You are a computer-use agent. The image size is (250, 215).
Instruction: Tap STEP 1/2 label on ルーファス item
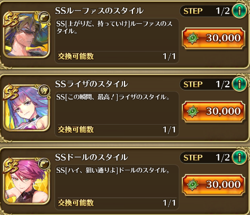point(206,11)
